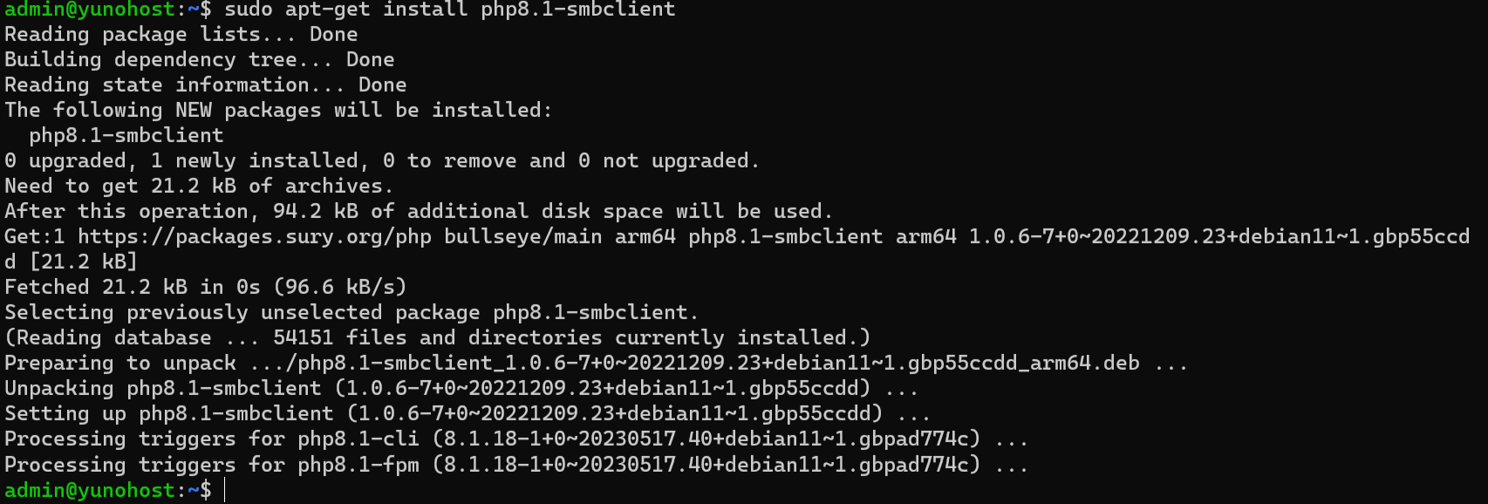The height and width of the screenshot is (504, 1488).
Task: Click 'Reading state information... Done' line
Action: tap(206, 85)
